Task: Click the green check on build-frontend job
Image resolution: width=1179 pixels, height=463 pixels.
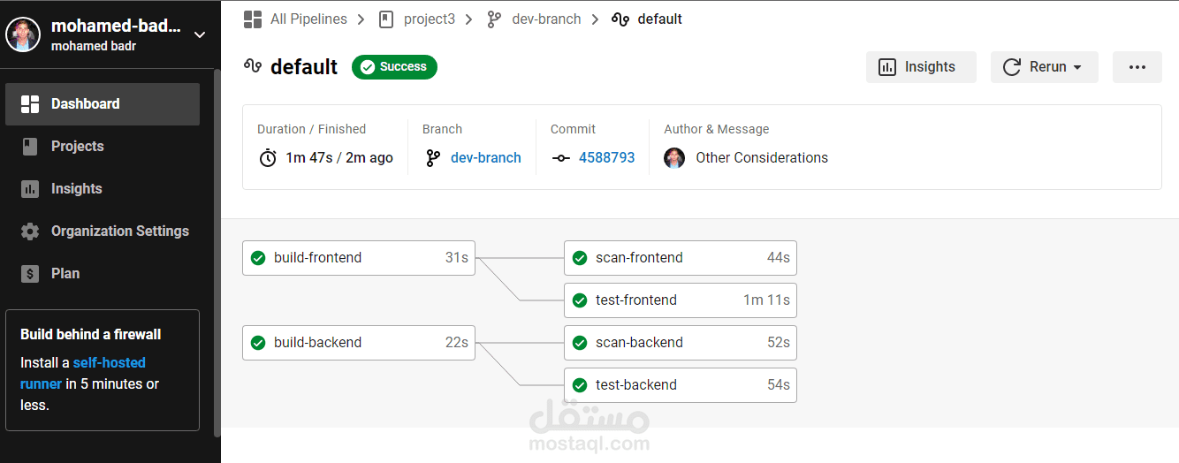Action: point(258,258)
